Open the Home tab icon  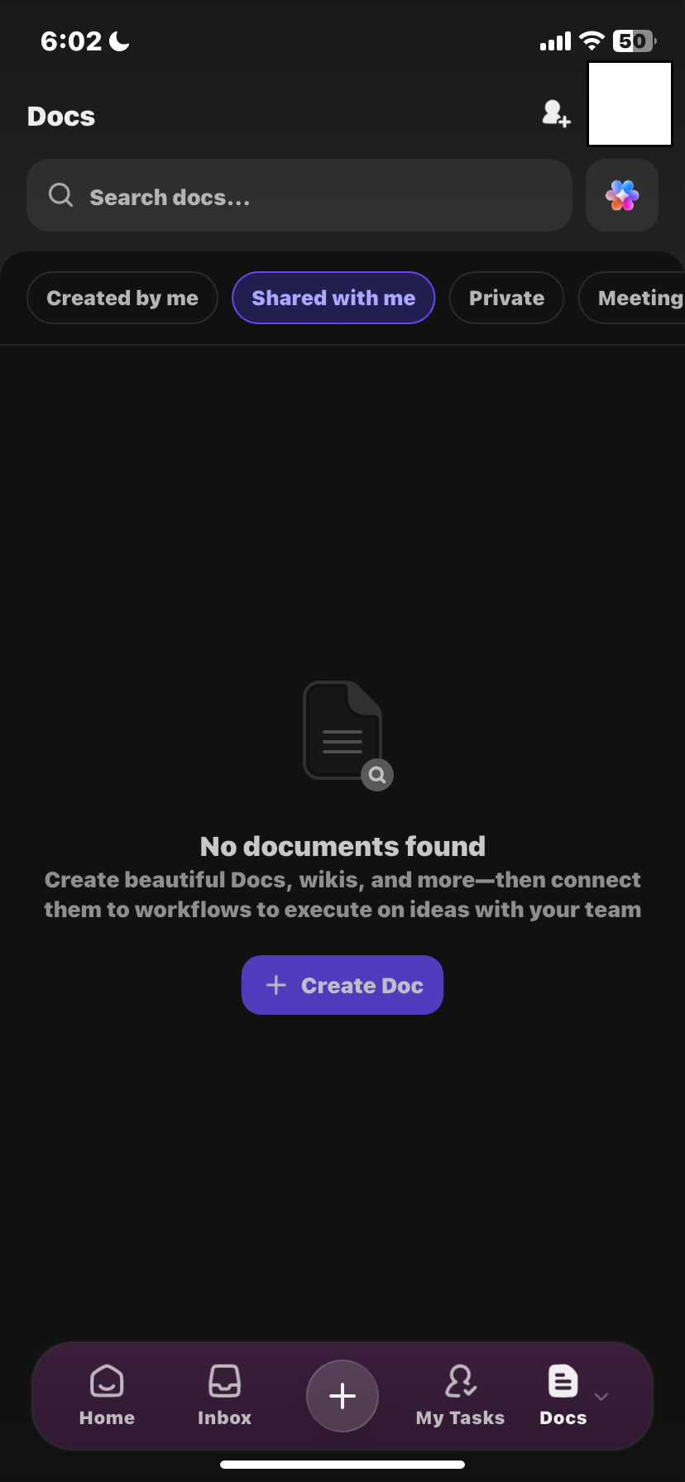pyautogui.click(x=107, y=1380)
